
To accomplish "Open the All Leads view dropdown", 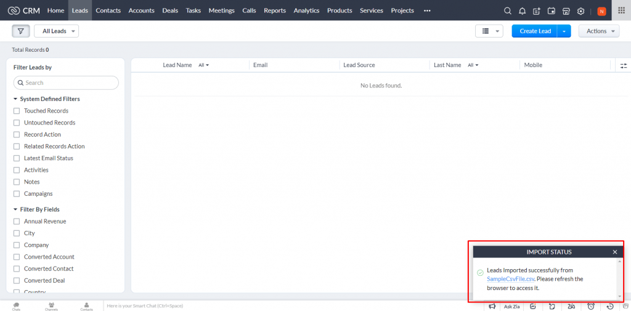I will point(56,31).
